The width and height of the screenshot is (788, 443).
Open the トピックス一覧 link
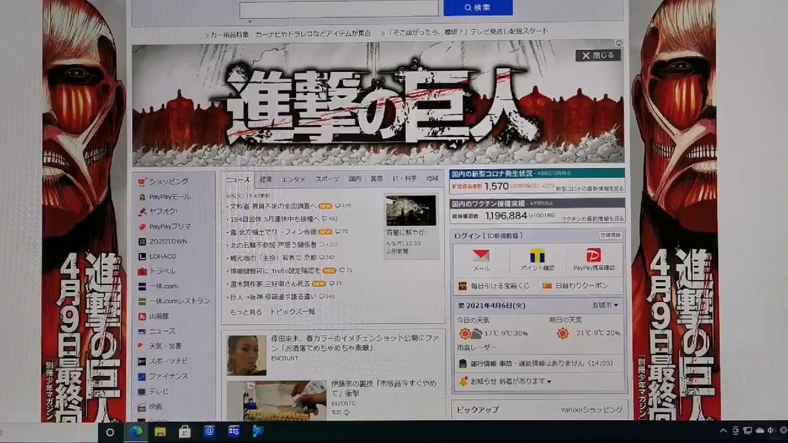(293, 312)
